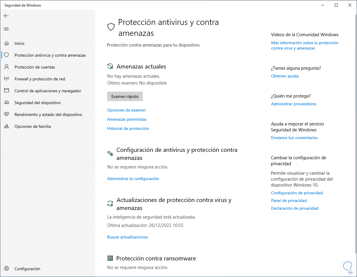Click the Configuración gear icon
Image resolution: width=357 pixels, height=277 pixels.
tap(7, 269)
